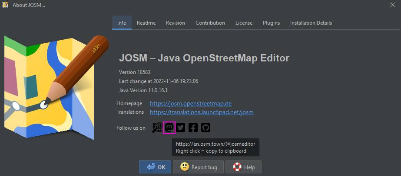Click the Report bug button
This screenshot has width=401, height=176.
(198, 167)
